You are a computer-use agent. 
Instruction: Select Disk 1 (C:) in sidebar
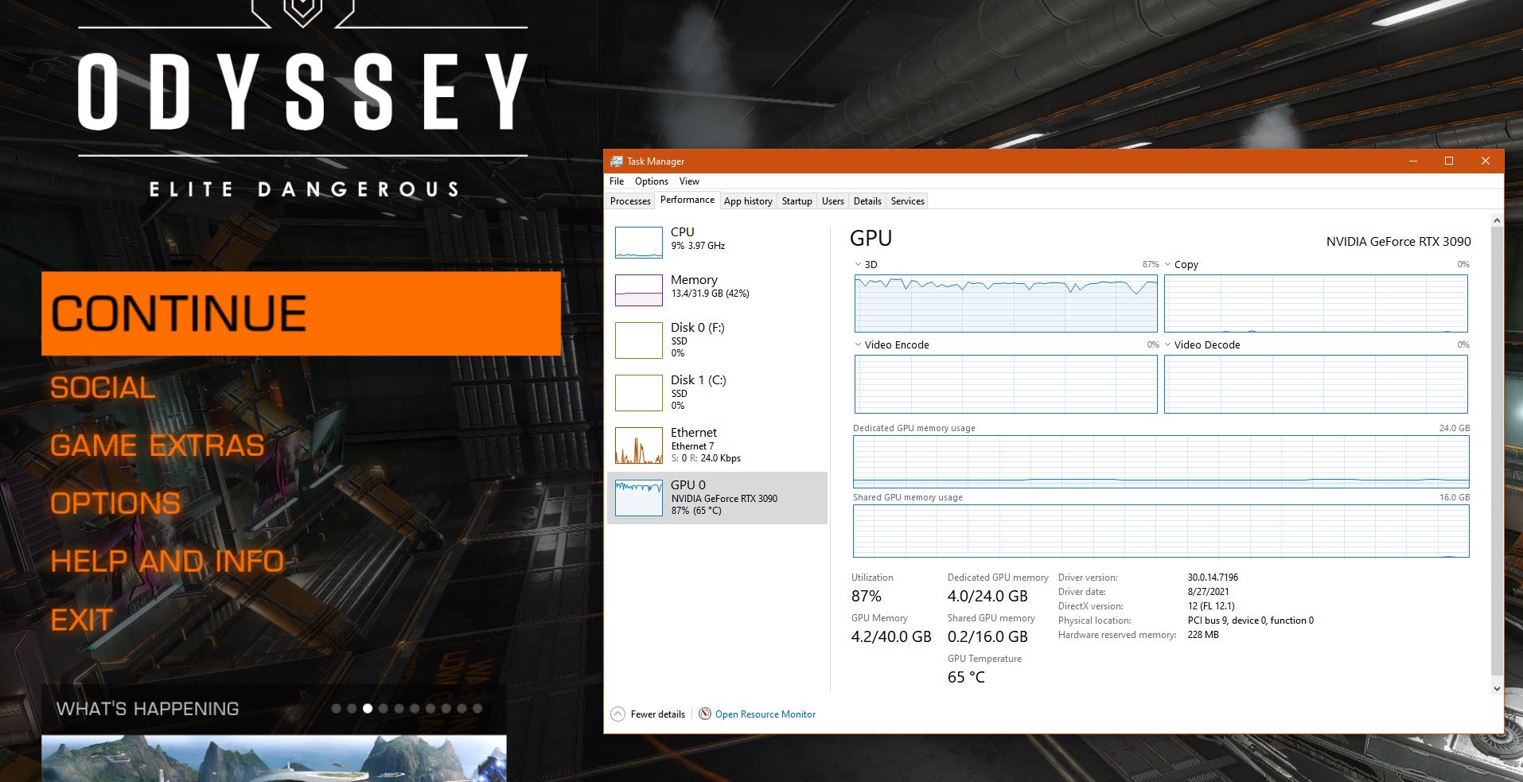(x=717, y=392)
